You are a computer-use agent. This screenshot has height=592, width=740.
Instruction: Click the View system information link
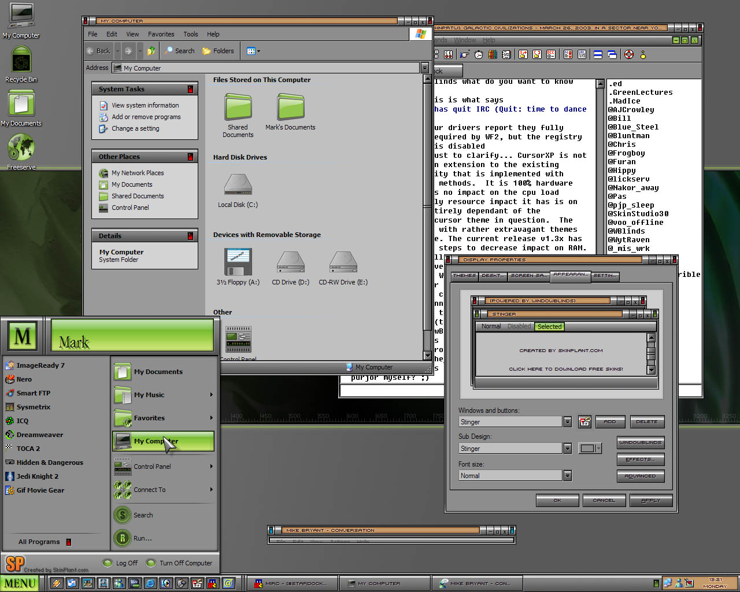pyautogui.click(x=145, y=105)
